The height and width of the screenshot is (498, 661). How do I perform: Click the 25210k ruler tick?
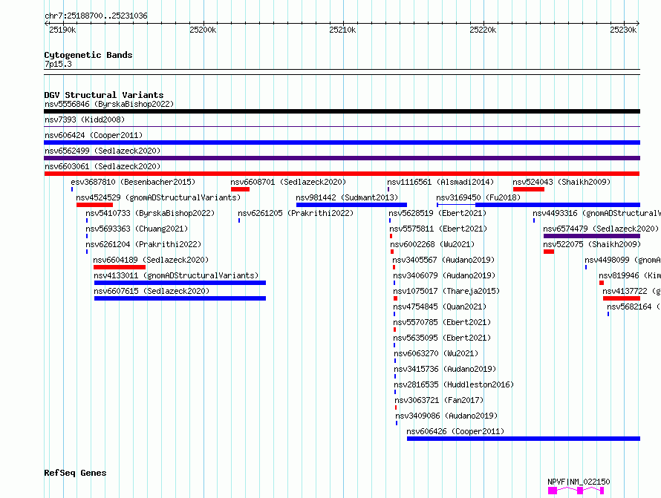tap(342, 30)
